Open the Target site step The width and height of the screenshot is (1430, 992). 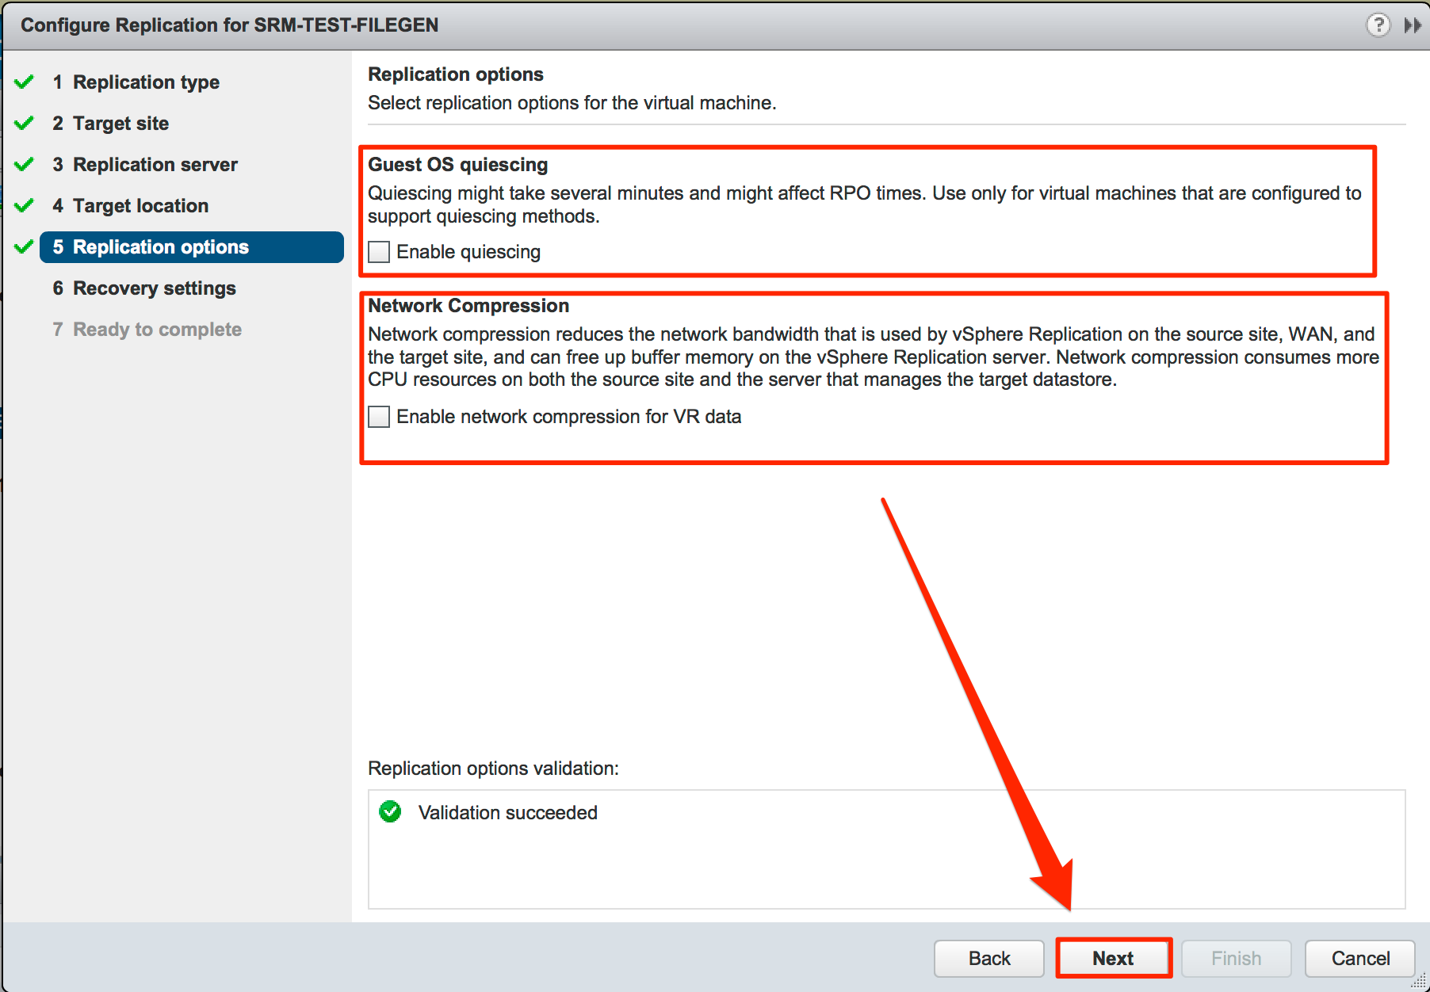(x=111, y=123)
